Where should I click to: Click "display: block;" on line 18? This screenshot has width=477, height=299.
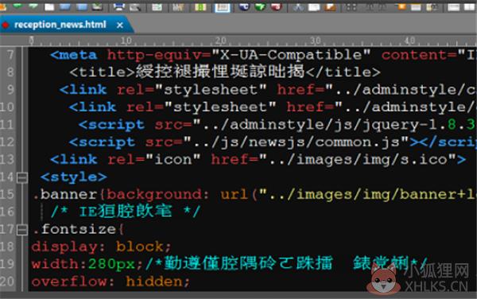click(101, 247)
